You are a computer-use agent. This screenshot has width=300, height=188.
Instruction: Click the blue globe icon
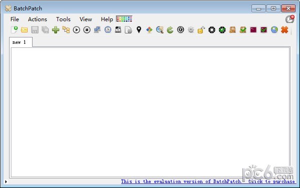click(x=274, y=30)
